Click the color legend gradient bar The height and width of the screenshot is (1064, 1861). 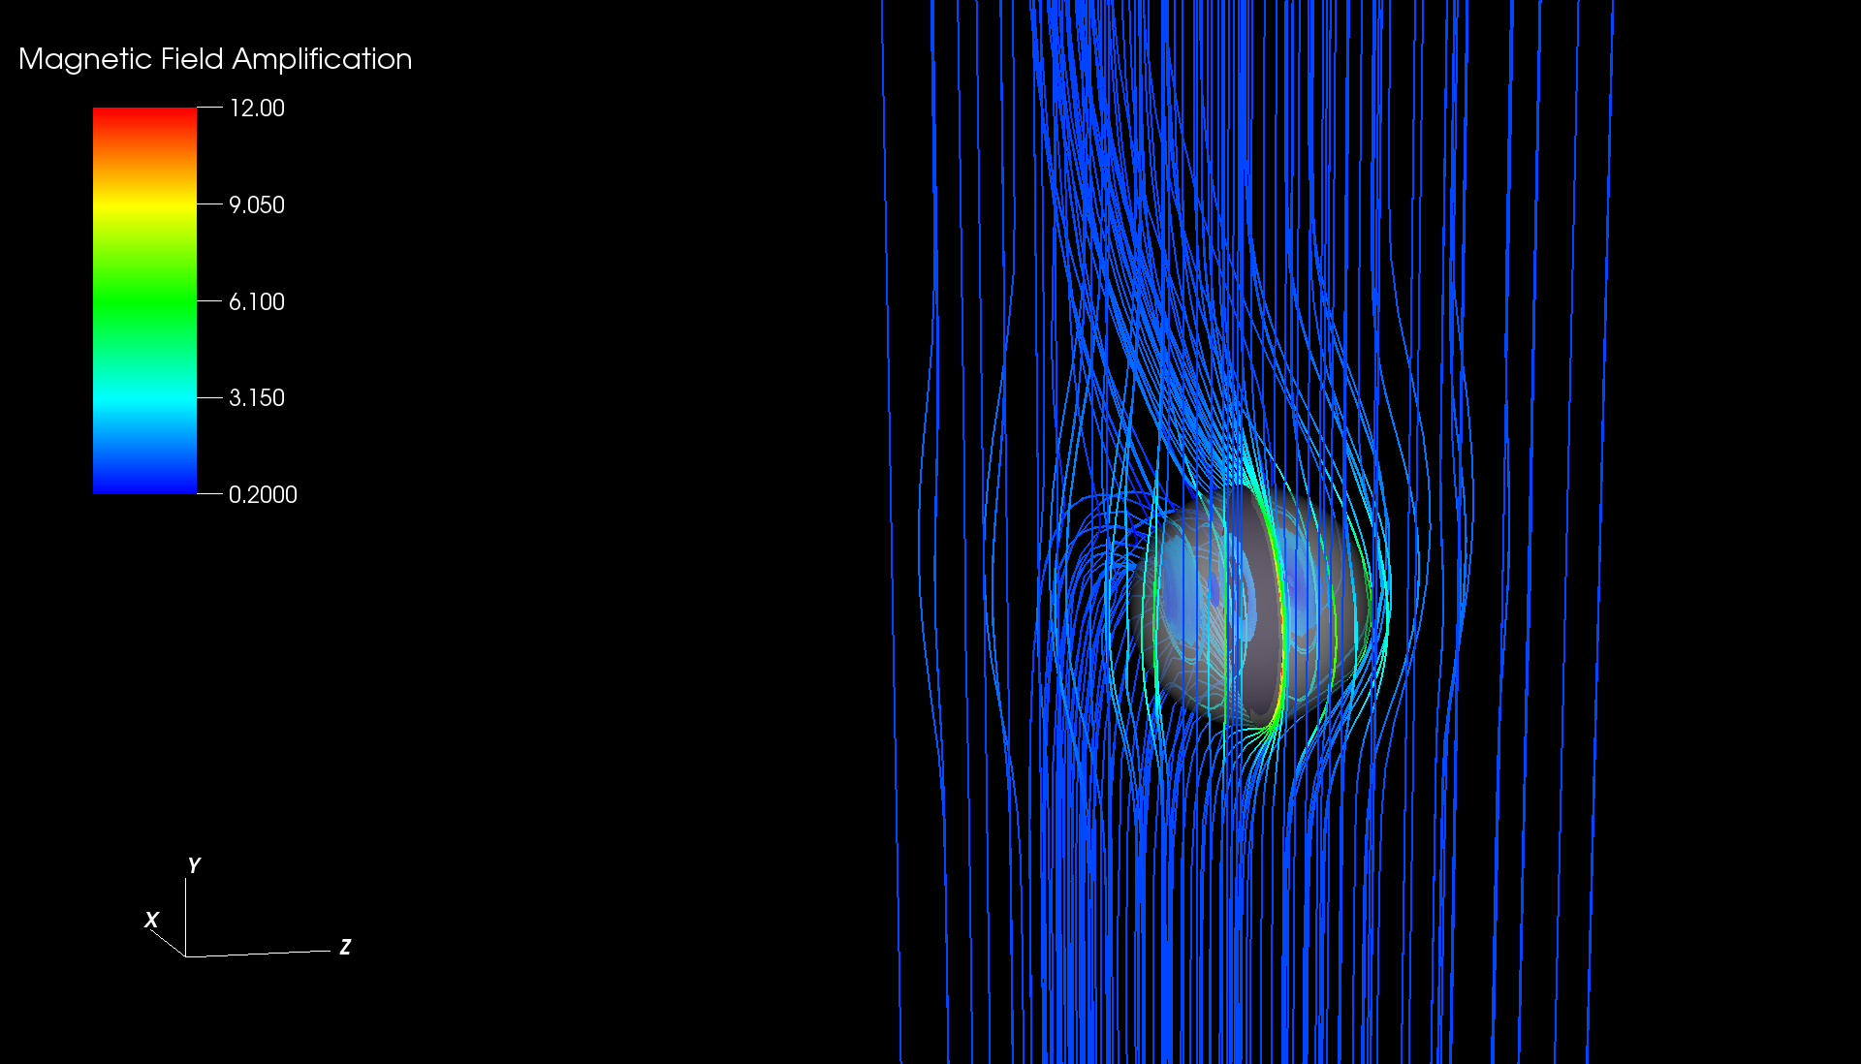[x=144, y=300]
